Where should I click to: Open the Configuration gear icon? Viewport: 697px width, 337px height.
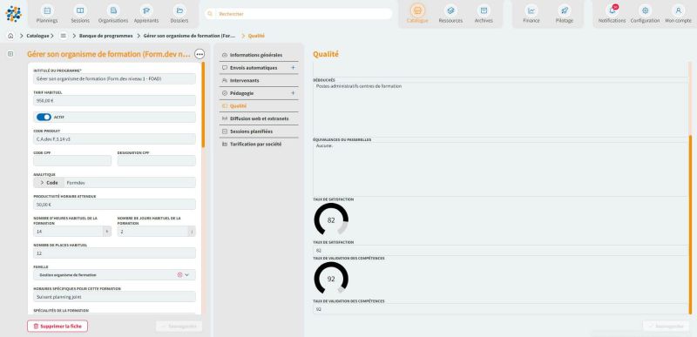click(x=645, y=10)
